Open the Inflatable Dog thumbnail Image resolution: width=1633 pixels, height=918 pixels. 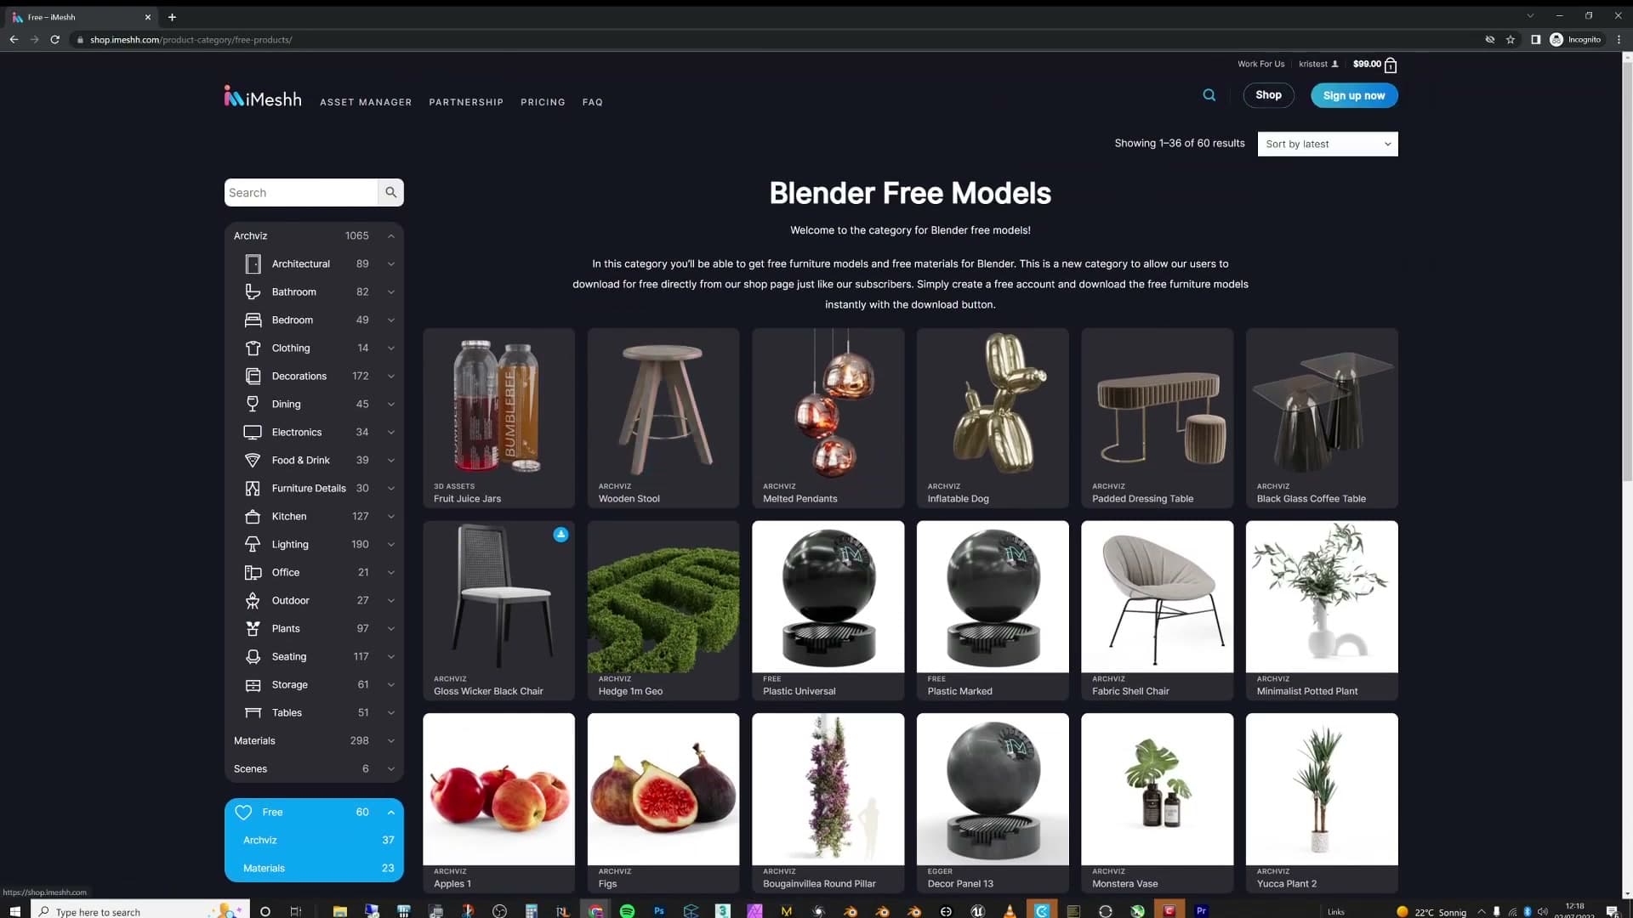(x=993, y=404)
